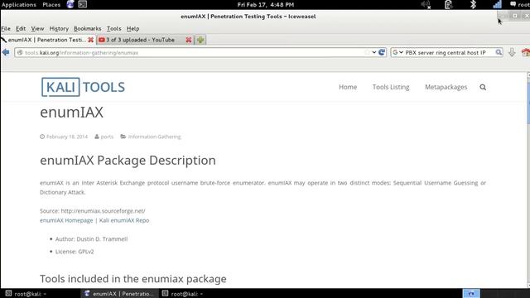The height and width of the screenshot is (298, 530).
Task: Click the Bluetooth icon in top panel
Action: 473,5
